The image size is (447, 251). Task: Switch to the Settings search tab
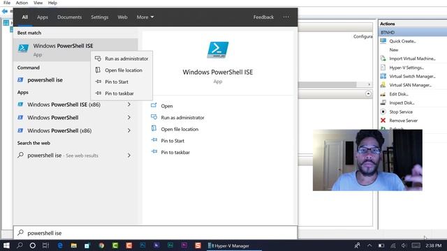pyautogui.click(x=99, y=17)
